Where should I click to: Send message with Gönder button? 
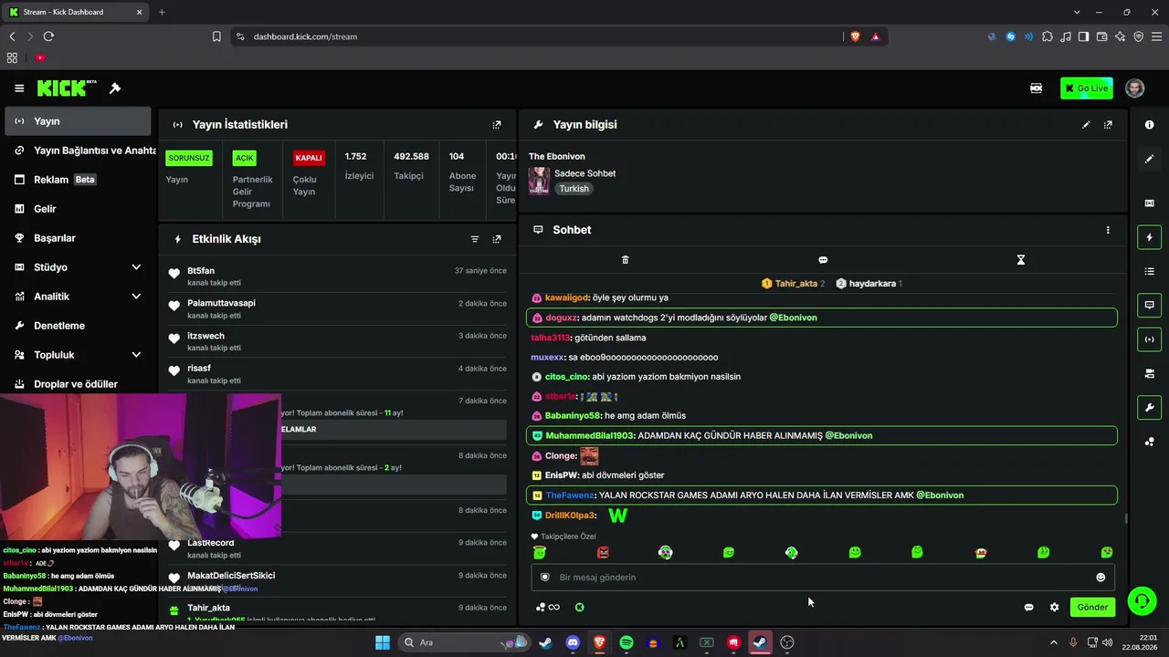tap(1092, 607)
